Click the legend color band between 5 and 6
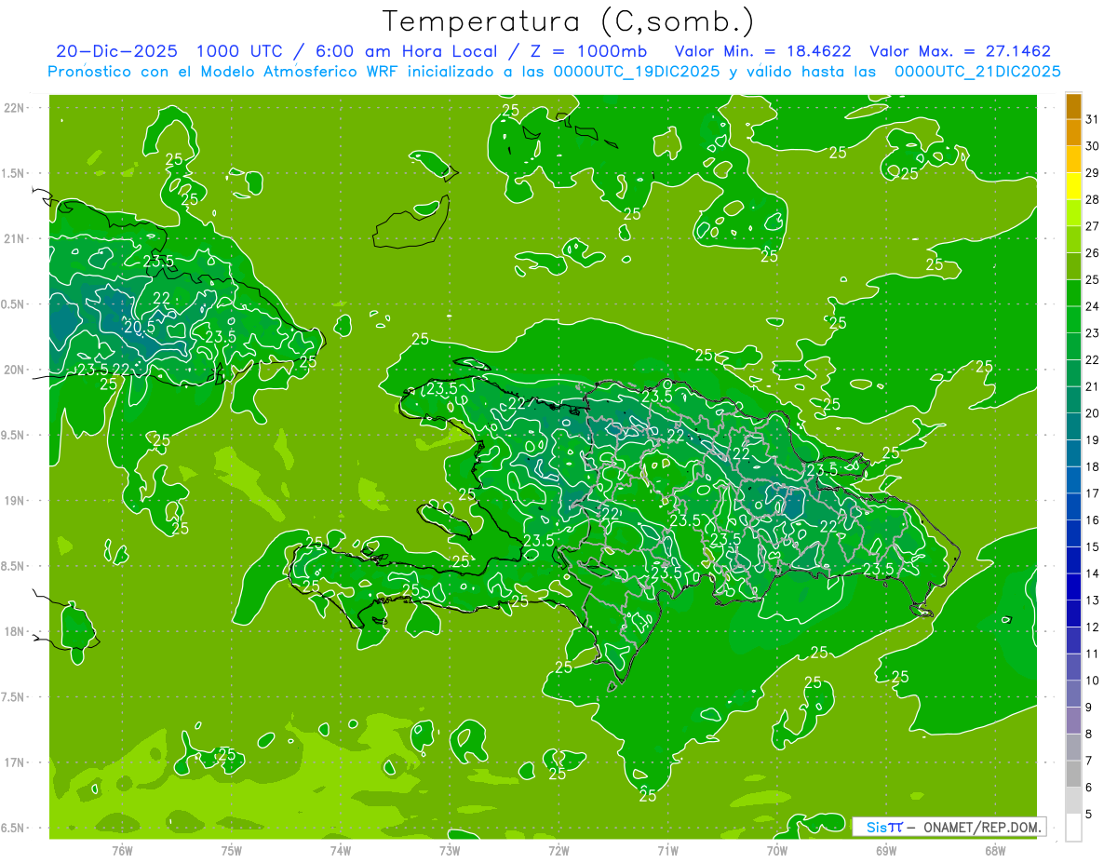Viewport: 1117px width, 863px height. pyautogui.click(x=1073, y=801)
